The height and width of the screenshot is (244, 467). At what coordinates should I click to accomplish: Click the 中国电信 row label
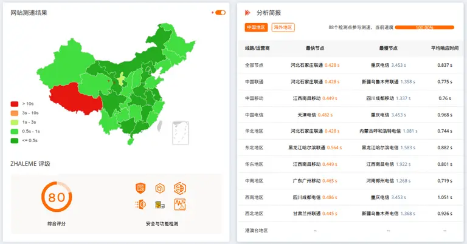point(254,115)
